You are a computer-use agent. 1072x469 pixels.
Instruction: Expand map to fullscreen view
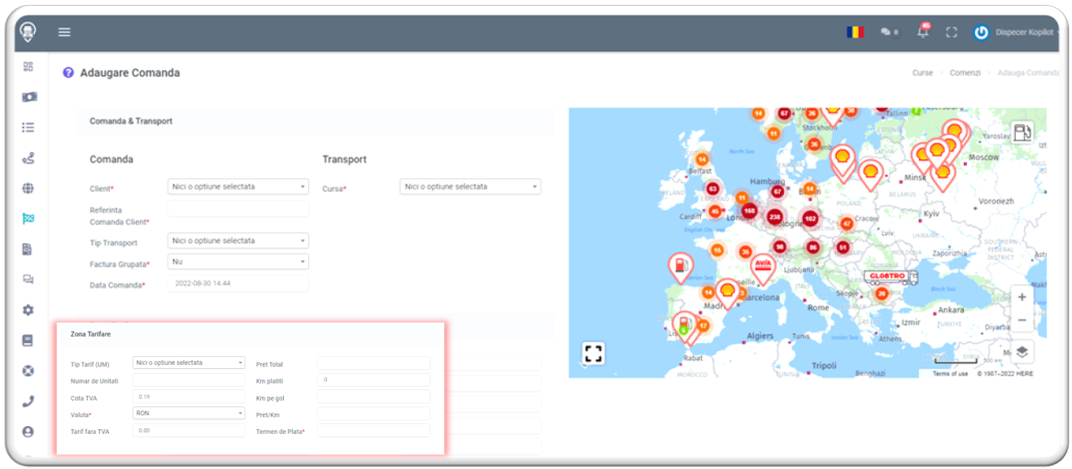[x=593, y=353]
